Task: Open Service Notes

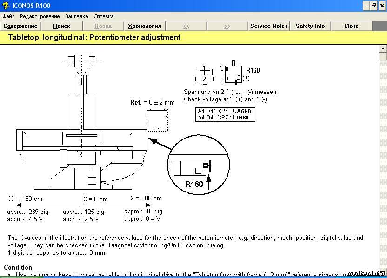Action: point(269,26)
